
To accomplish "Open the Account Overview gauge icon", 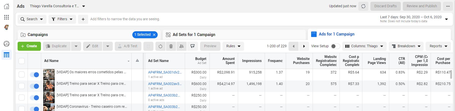I will tap(7, 44).
